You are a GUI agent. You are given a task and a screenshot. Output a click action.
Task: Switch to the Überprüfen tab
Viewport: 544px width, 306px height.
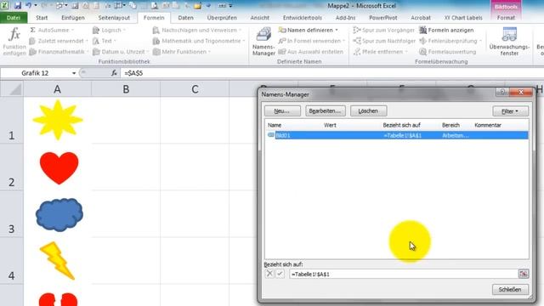(x=222, y=18)
